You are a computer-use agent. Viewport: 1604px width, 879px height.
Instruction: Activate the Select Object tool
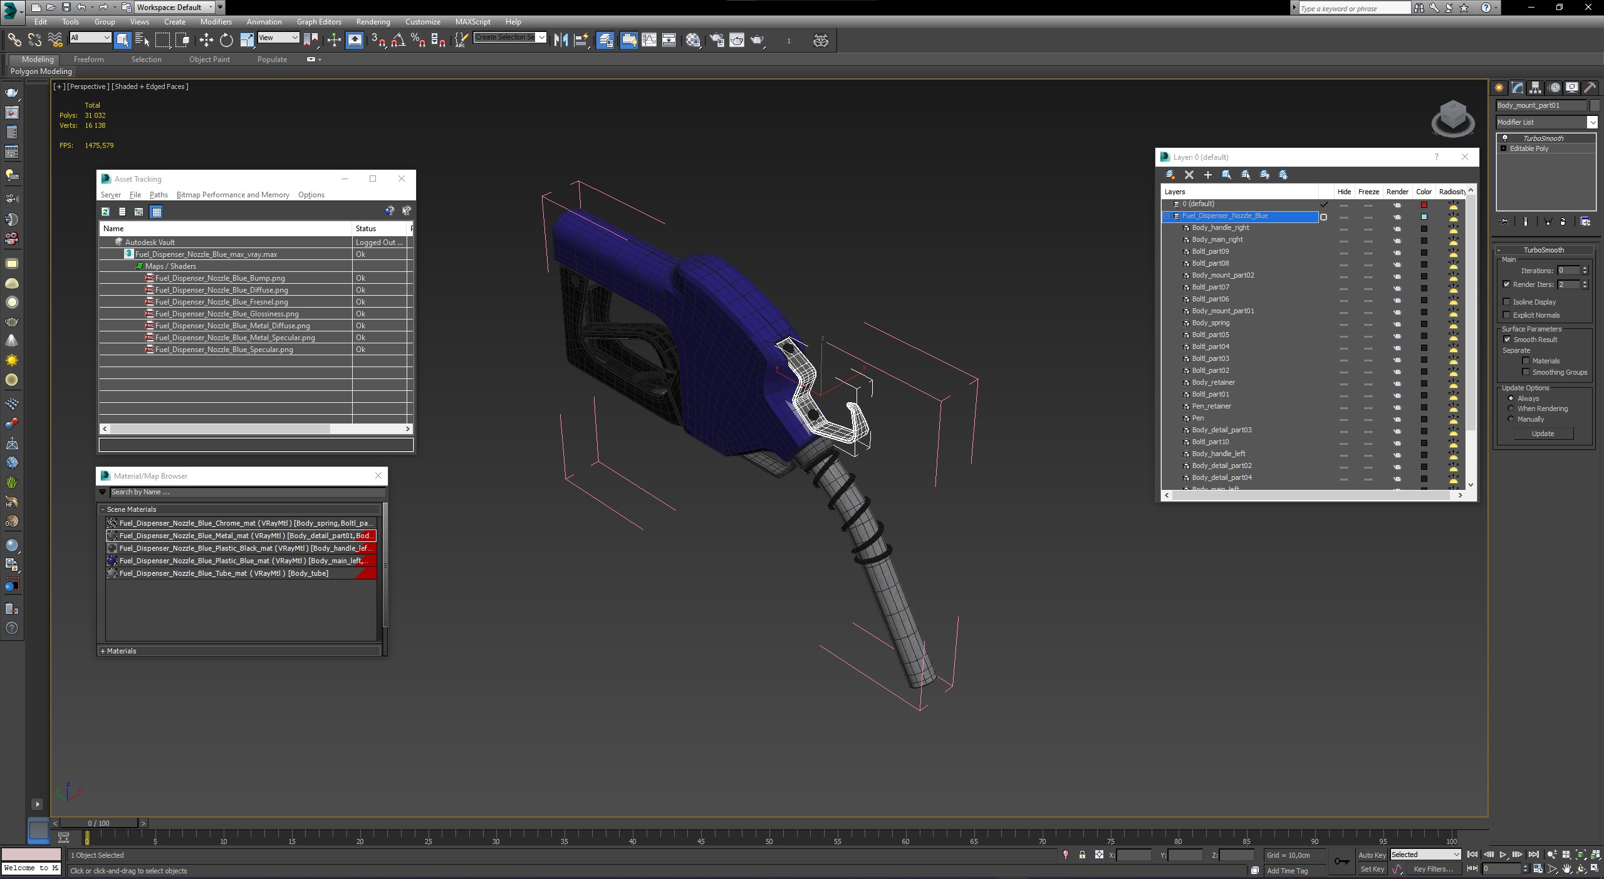tap(122, 40)
